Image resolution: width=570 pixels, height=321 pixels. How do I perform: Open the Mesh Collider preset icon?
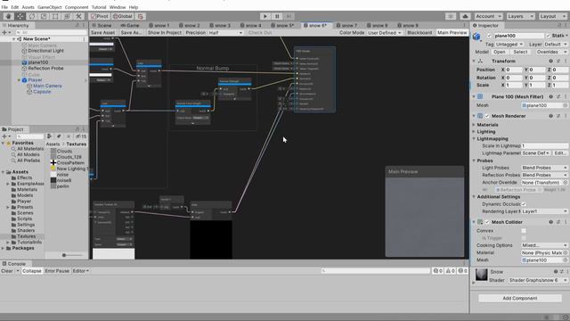[x=558, y=222]
